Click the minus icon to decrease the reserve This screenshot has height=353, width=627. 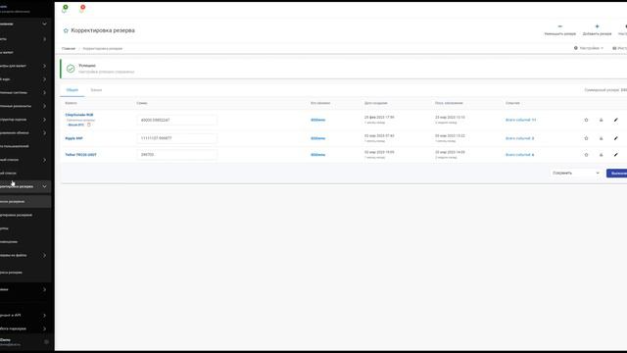[559, 26]
